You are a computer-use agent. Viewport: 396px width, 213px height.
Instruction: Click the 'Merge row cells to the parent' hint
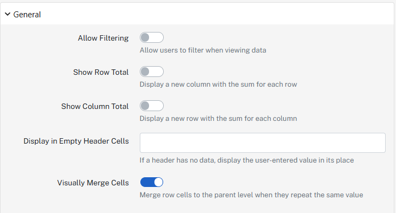(251, 195)
